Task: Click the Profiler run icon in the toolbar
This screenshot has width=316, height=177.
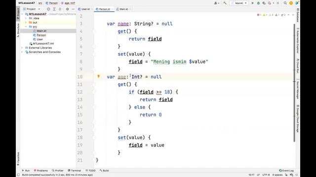Action: [x=270, y=3]
